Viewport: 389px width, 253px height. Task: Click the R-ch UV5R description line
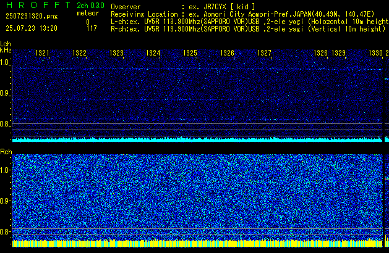[x=248, y=29]
